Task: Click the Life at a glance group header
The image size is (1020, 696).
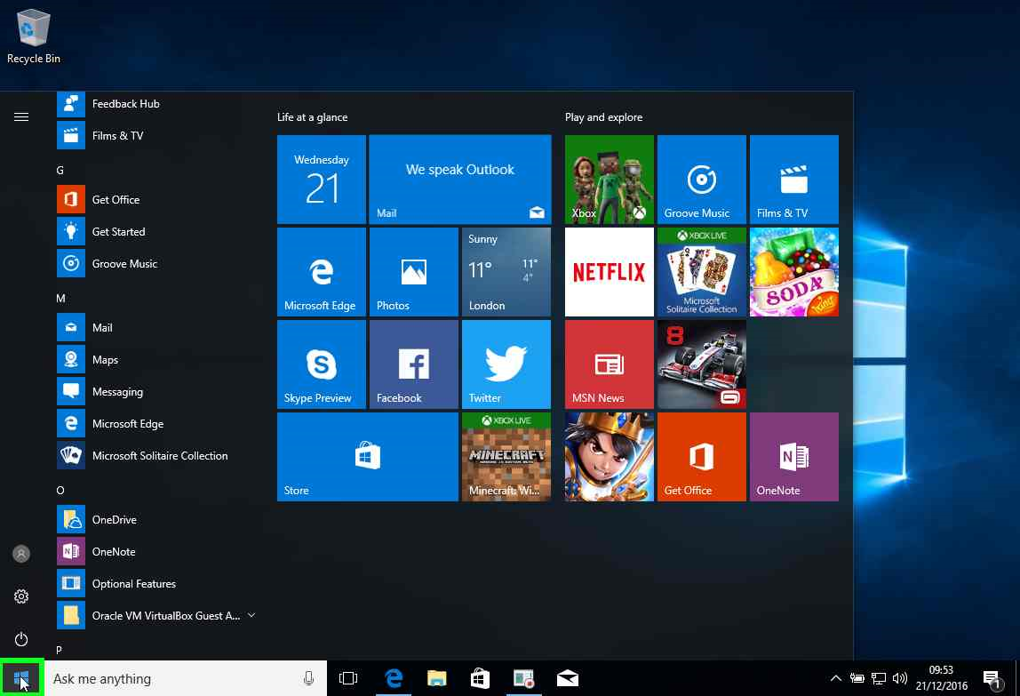Action: point(312,117)
